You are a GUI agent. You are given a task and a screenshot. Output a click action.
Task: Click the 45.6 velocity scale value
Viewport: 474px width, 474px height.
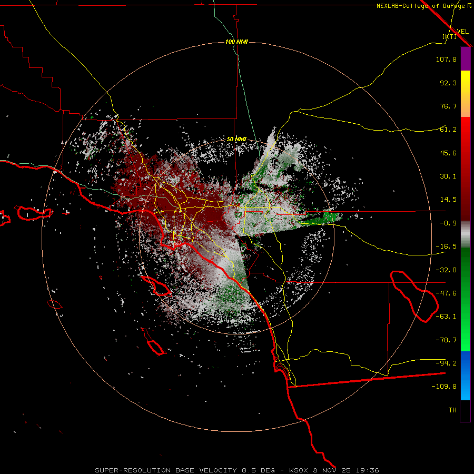tap(448, 153)
